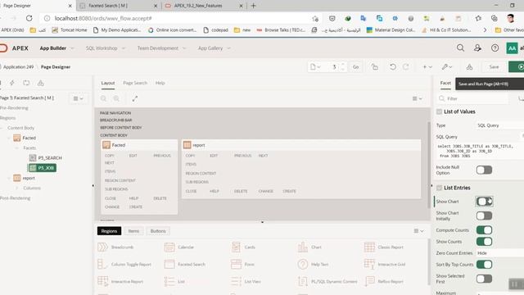Select the Chart region gallery icon
The width and height of the screenshot is (524, 295).
tap(303, 247)
